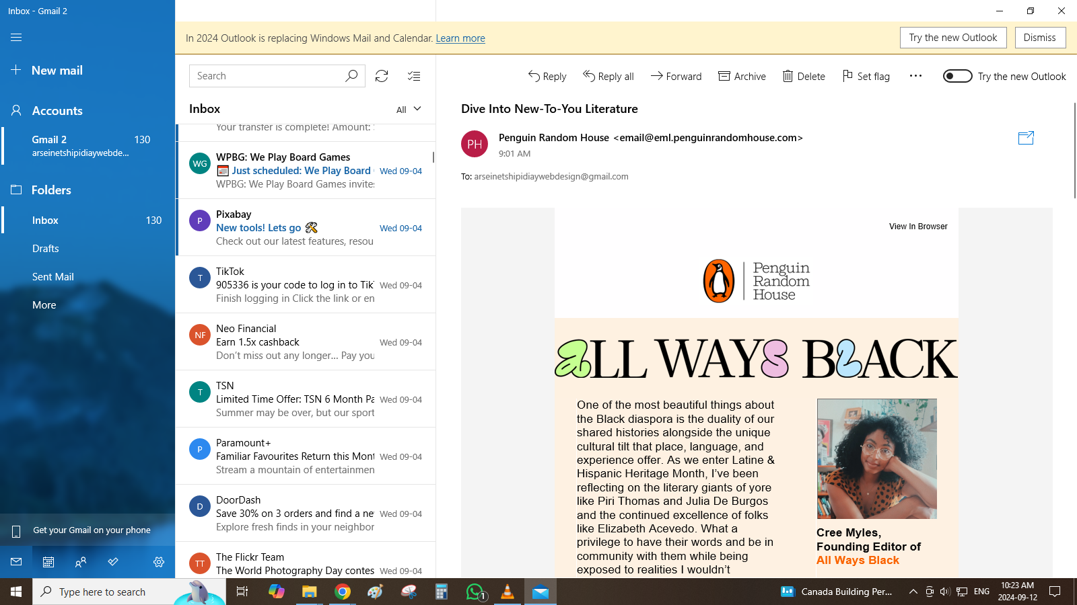Image resolution: width=1077 pixels, height=605 pixels.
Task: Toggle Try the new Outlook switch
Action: (x=957, y=76)
